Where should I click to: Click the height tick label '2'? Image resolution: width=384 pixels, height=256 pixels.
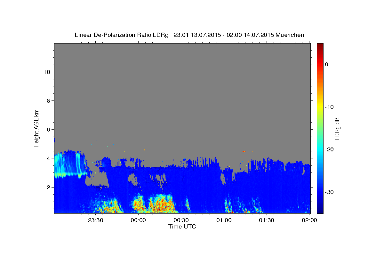[48, 187]
